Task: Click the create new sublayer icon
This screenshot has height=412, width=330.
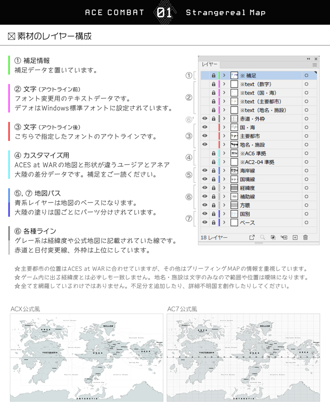Action: point(284,238)
